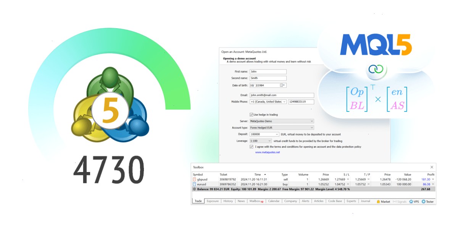Click the green linked-rings icon under MQL5

pos(376,69)
